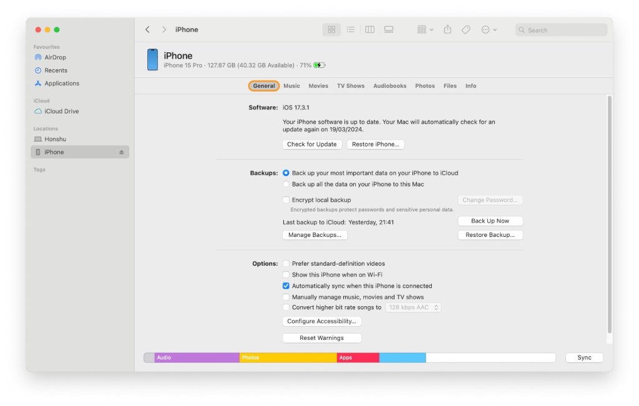Select column view in toolbar
639x406 pixels.
click(x=369, y=29)
